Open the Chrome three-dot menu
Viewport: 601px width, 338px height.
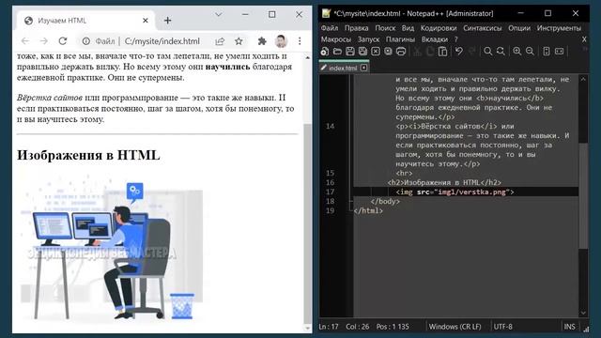click(x=300, y=41)
